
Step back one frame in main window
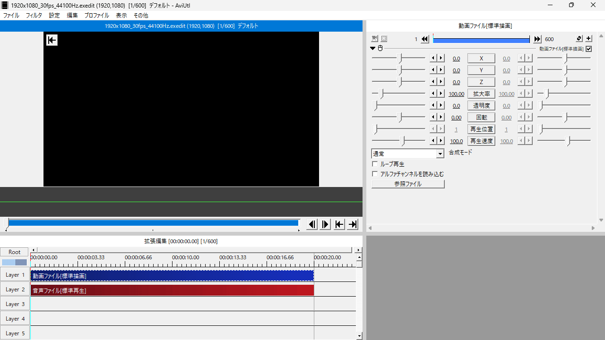pos(312,224)
